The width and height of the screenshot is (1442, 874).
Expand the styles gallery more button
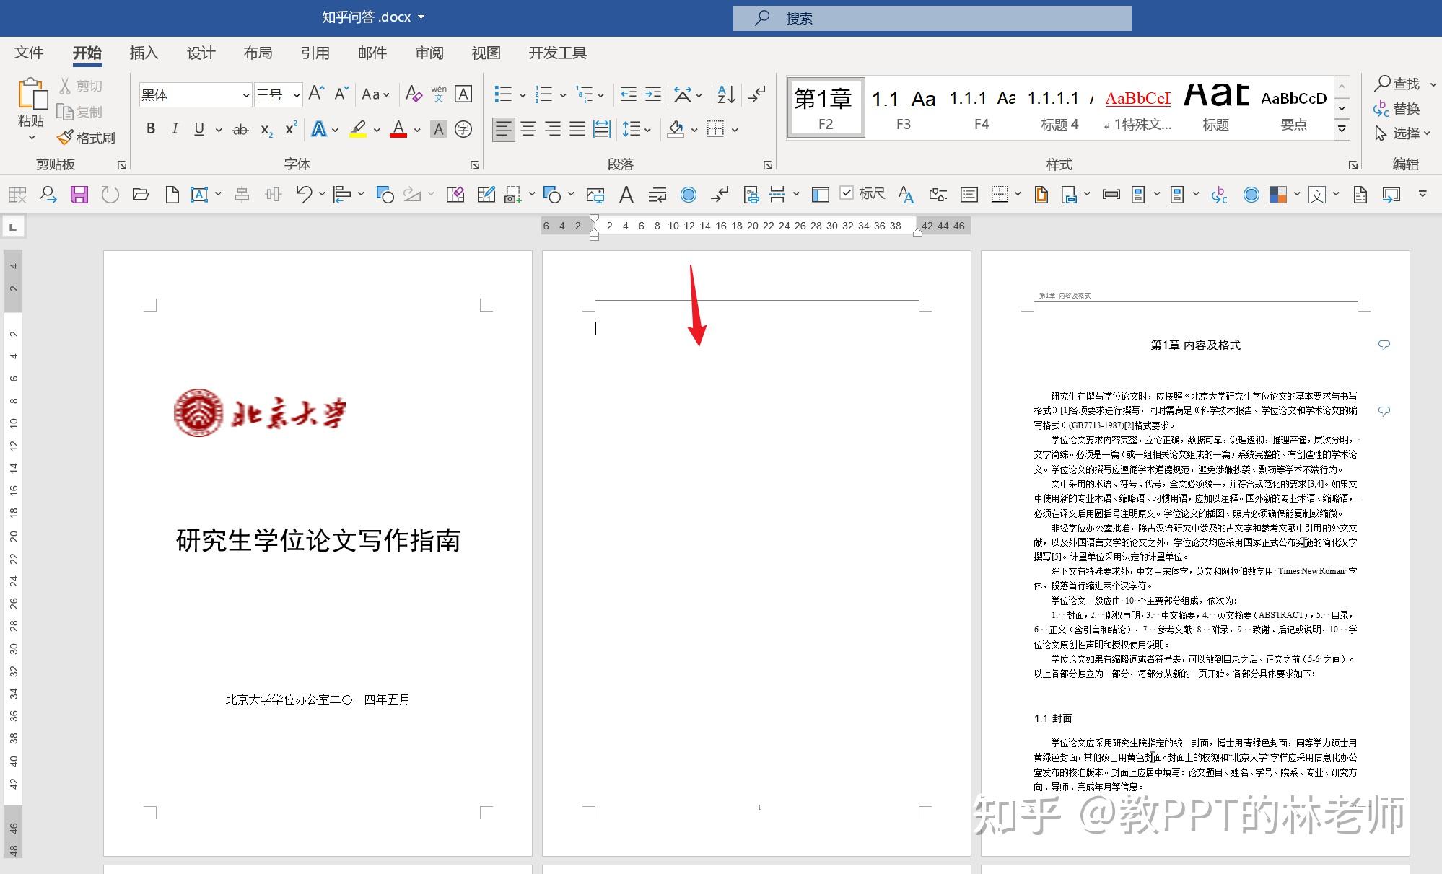[1342, 129]
